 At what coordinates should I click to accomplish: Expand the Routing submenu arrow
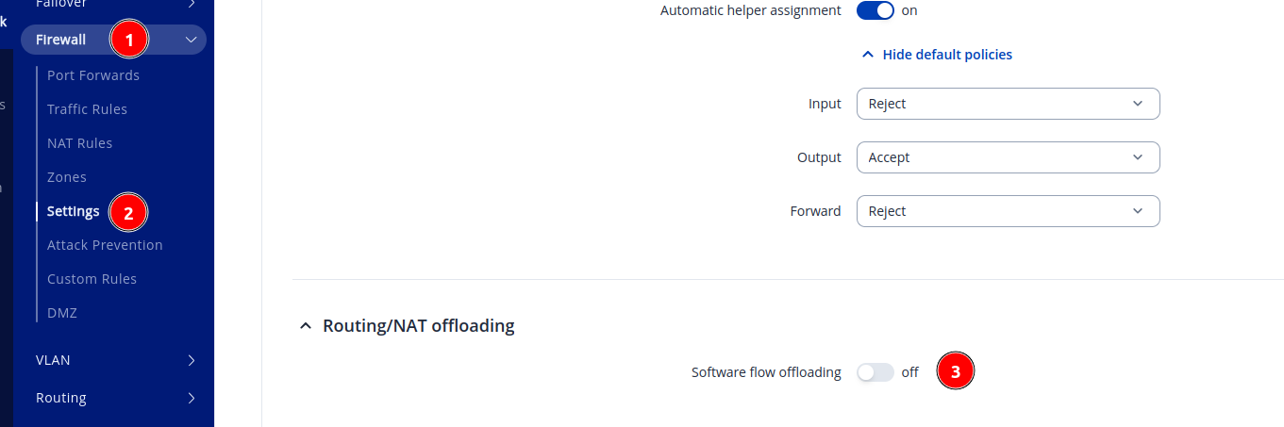coord(192,398)
